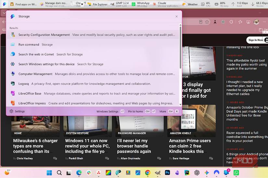Click the Logseq app icon in results
Screen dimensions: 268x178
pos(13,83)
